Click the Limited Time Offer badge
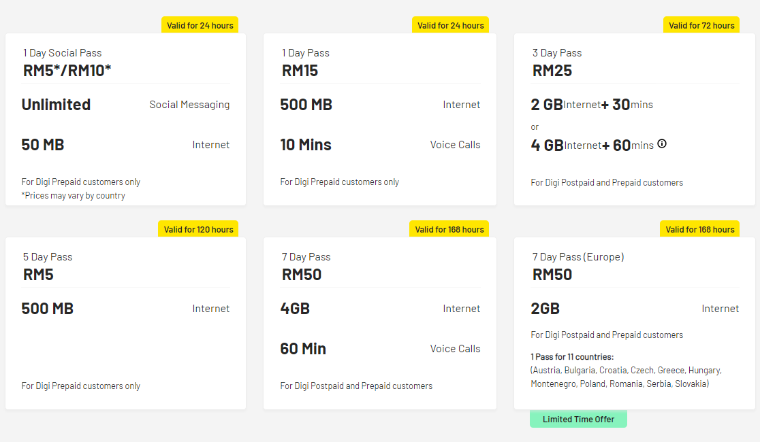 tap(578, 420)
